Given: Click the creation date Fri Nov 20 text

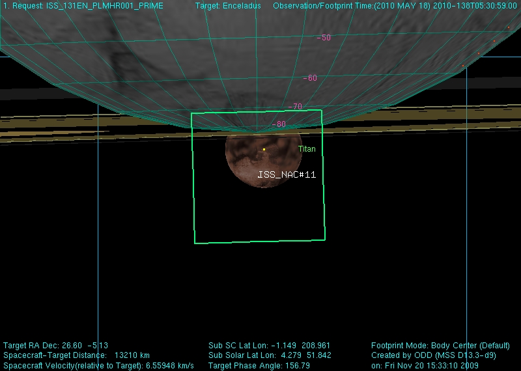Looking at the screenshot, I should pyautogui.click(x=425, y=365).
